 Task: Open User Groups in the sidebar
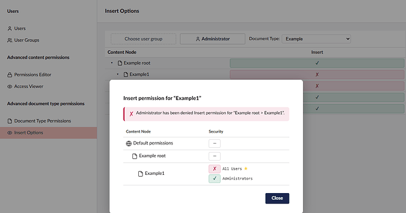point(26,40)
